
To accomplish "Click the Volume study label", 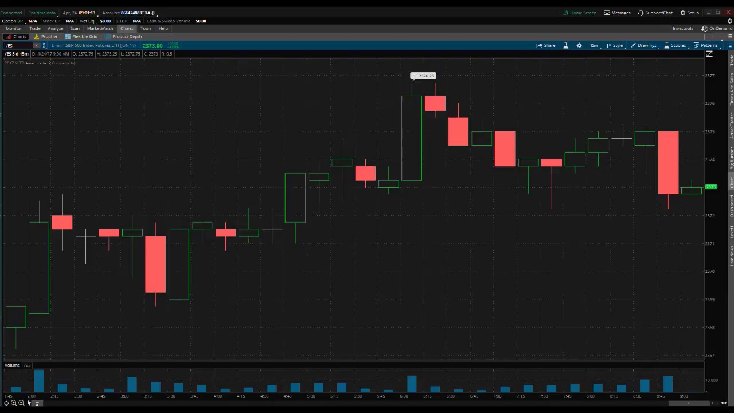I will click(12, 365).
